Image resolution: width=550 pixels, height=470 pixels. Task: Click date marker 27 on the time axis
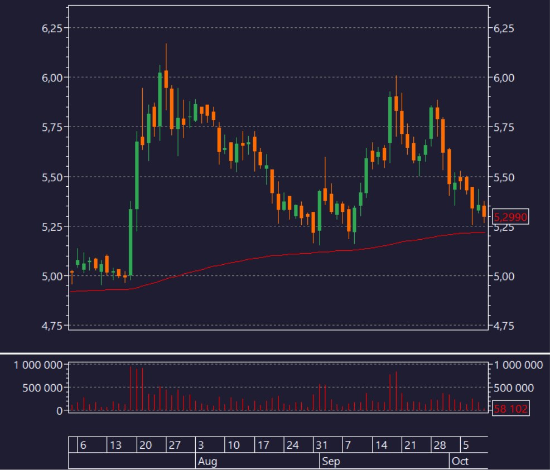pyautogui.click(x=175, y=445)
